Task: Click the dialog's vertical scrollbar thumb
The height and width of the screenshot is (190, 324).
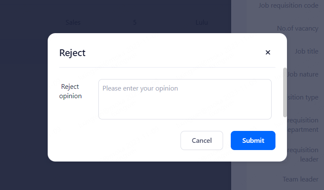Action: point(285,92)
